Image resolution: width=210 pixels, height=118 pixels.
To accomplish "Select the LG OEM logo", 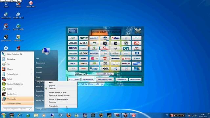I will coord(94,58).
